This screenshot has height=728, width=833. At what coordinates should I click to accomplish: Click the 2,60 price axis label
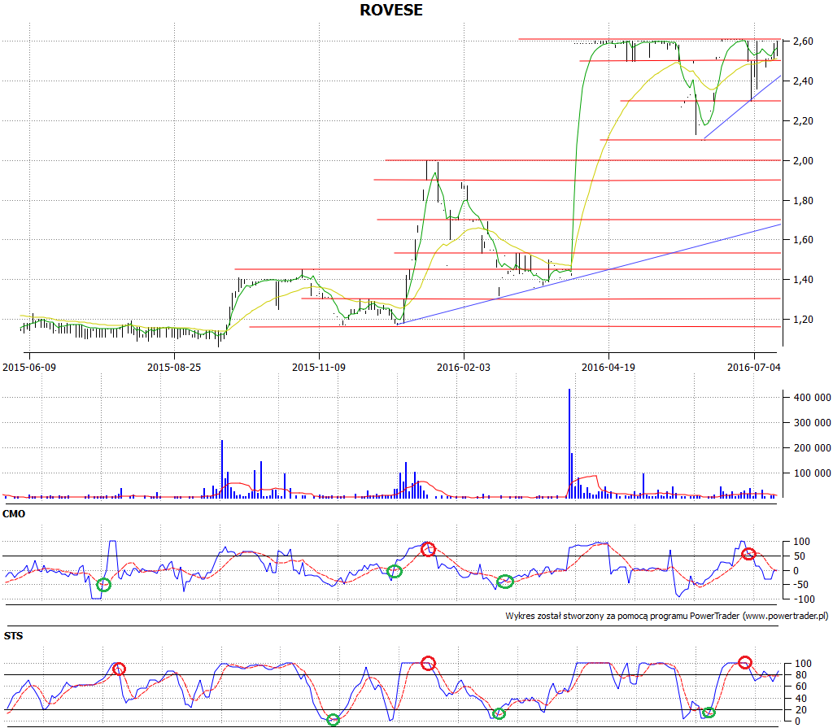pos(803,41)
